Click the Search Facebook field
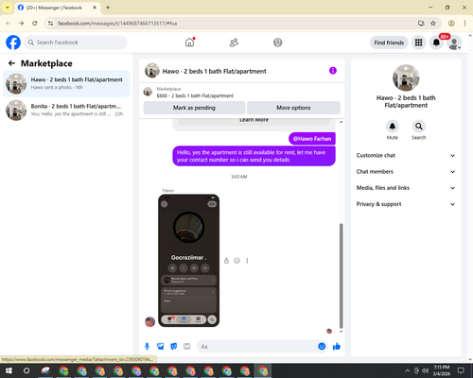Image resolution: width=473 pixels, height=378 pixels. point(76,43)
